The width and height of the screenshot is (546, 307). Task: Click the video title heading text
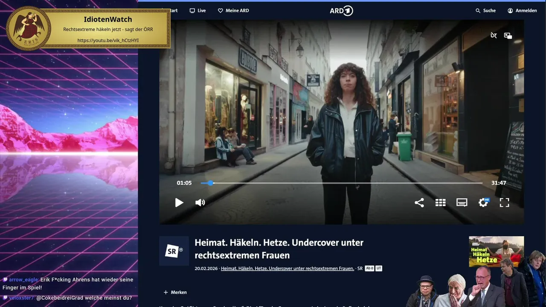pyautogui.click(x=279, y=249)
